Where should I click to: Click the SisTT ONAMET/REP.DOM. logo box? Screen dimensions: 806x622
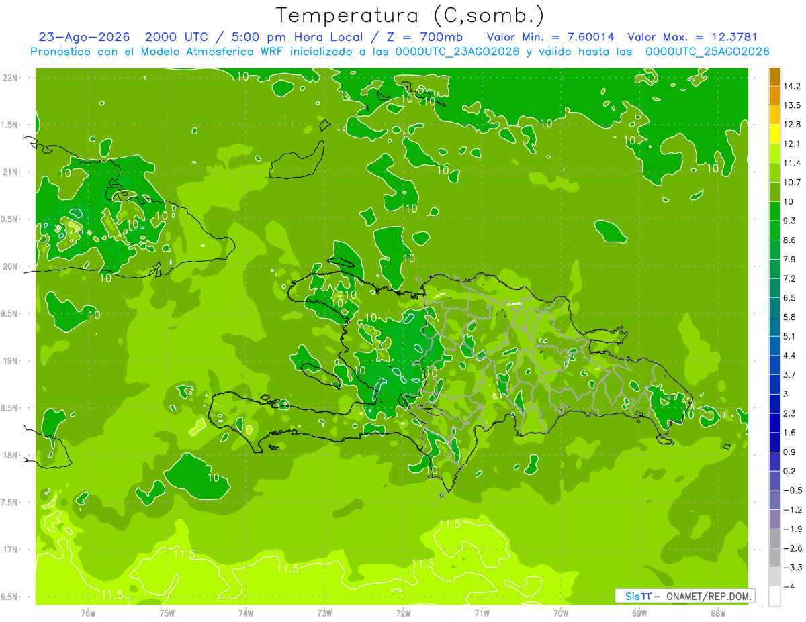pyautogui.click(x=685, y=596)
